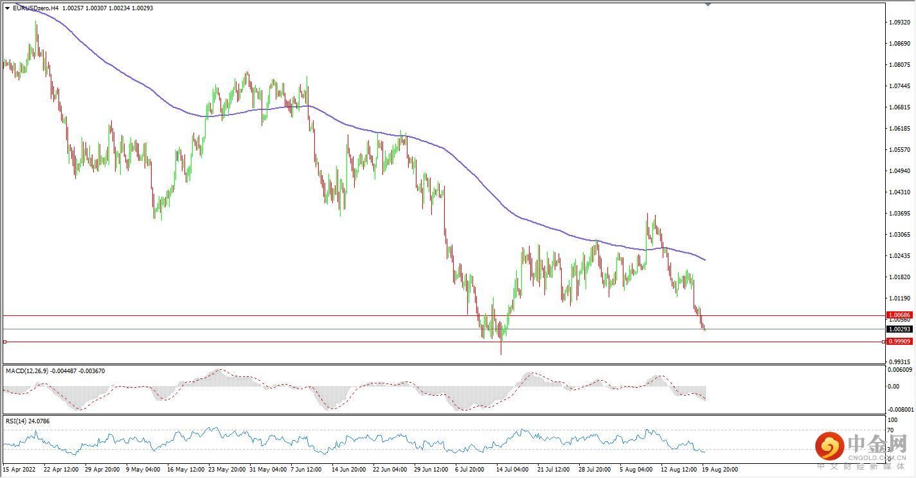
Task: Click the 1.02435 price axis label
Action: tap(899, 255)
